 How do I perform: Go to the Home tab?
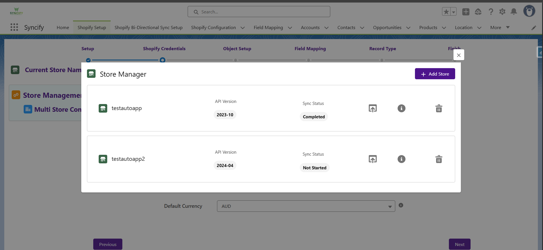coord(63,28)
